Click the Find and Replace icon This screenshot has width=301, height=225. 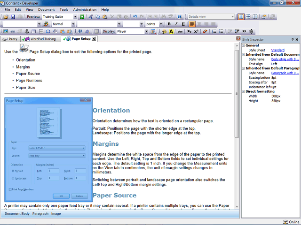pyautogui.click(x=87, y=31)
